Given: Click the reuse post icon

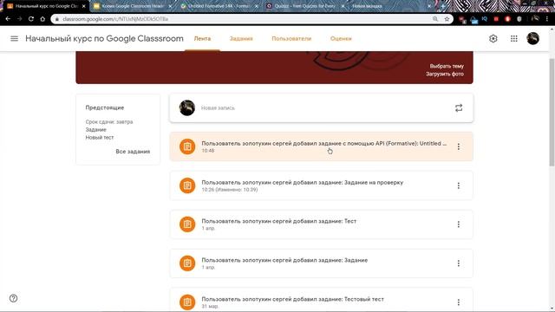Looking at the screenshot, I should pos(459,107).
